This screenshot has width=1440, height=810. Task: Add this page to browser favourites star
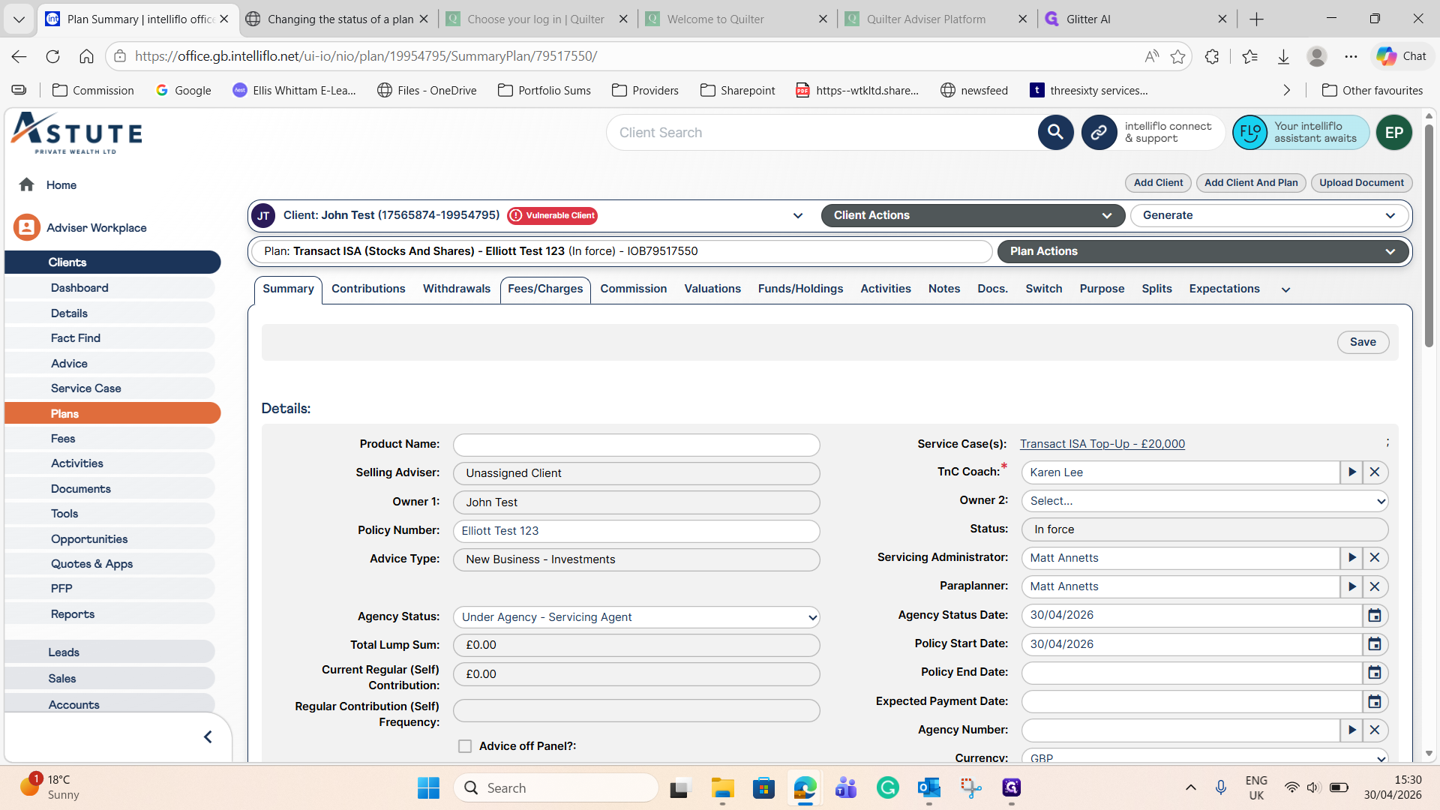(1178, 56)
